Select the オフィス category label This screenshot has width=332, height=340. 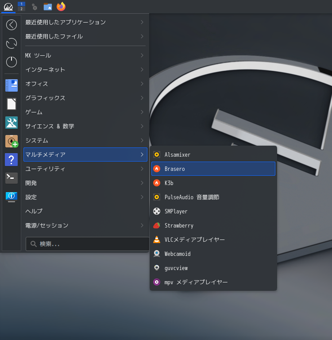coord(37,84)
